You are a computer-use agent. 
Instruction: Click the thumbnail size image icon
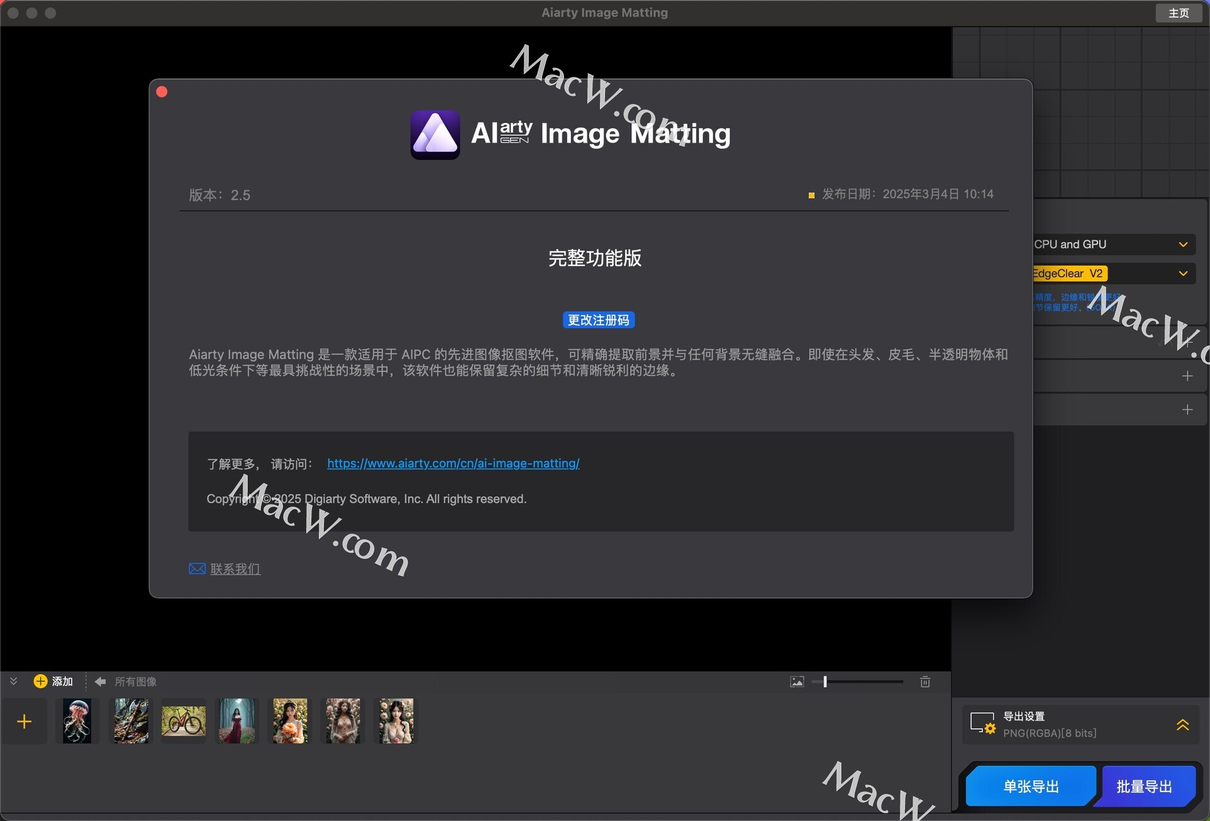tap(797, 682)
